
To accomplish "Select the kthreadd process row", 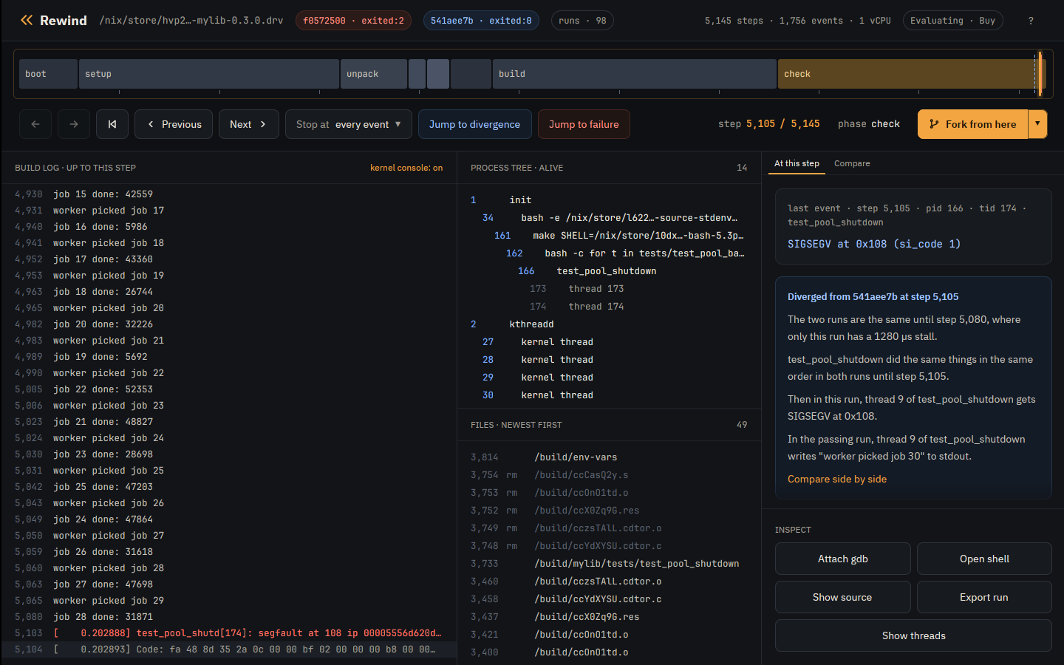I will pyautogui.click(x=609, y=324).
